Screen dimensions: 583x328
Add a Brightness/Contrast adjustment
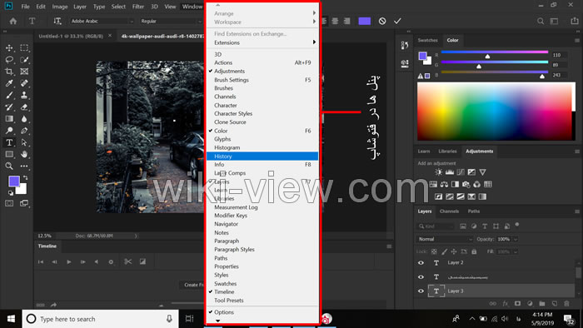pos(439,172)
